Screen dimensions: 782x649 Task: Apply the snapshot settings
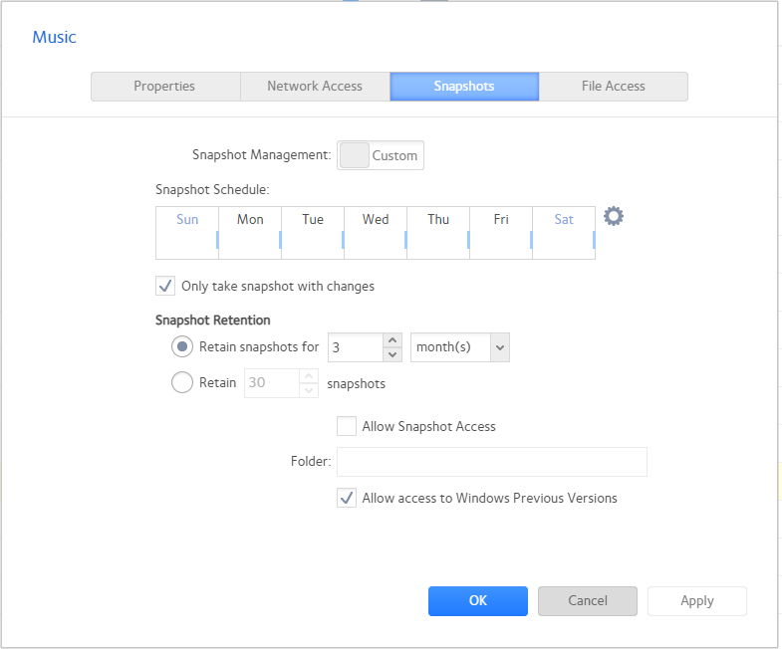(696, 600)
